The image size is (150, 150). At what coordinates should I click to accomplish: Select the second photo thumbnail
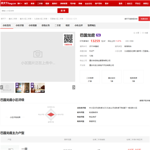coord(22,88)
